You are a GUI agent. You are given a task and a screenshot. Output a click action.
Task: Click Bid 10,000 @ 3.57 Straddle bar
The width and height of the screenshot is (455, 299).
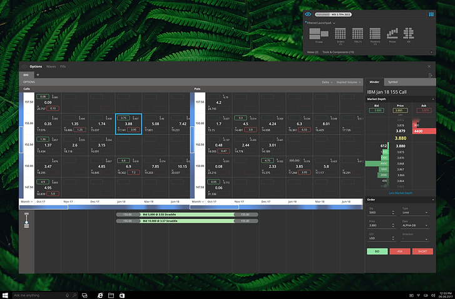tap(187, 221)
